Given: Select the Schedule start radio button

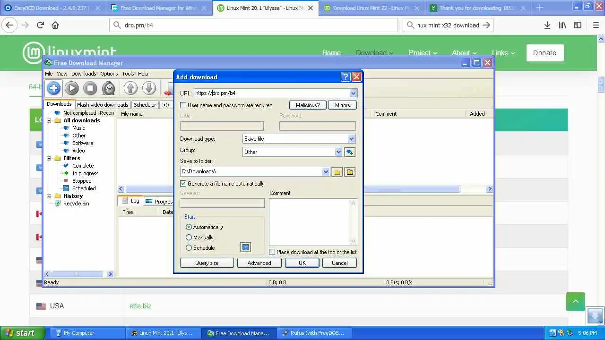Looking at the screenshot, I should [189, 248].
